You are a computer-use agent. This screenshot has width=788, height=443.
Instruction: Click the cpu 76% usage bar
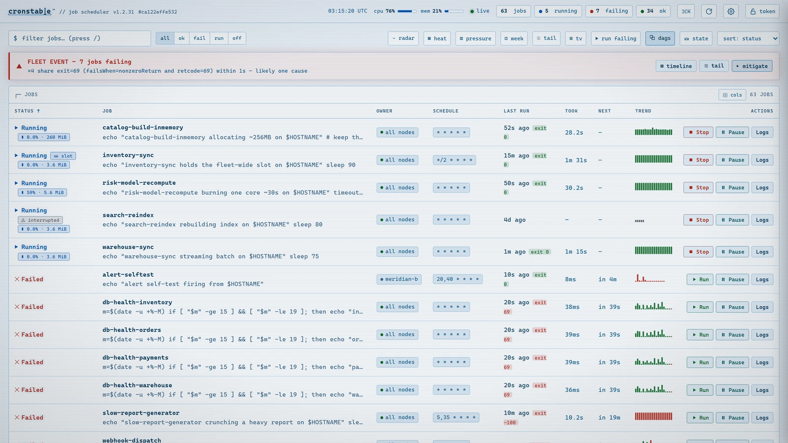click(407, 11)
